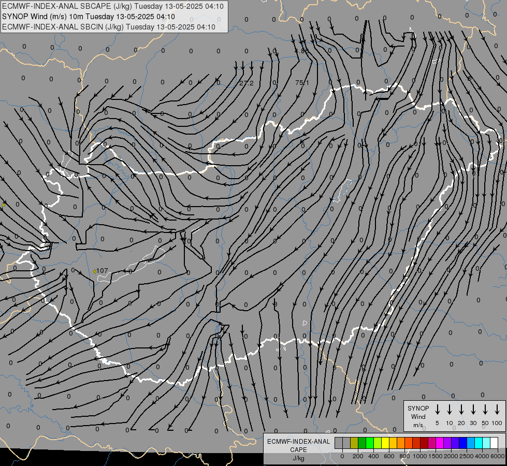The height and width of the screenshot is (466, 507).
Task: Click the SBCIN title line at top
Action: pyautogui.click(x=109, y=27)
